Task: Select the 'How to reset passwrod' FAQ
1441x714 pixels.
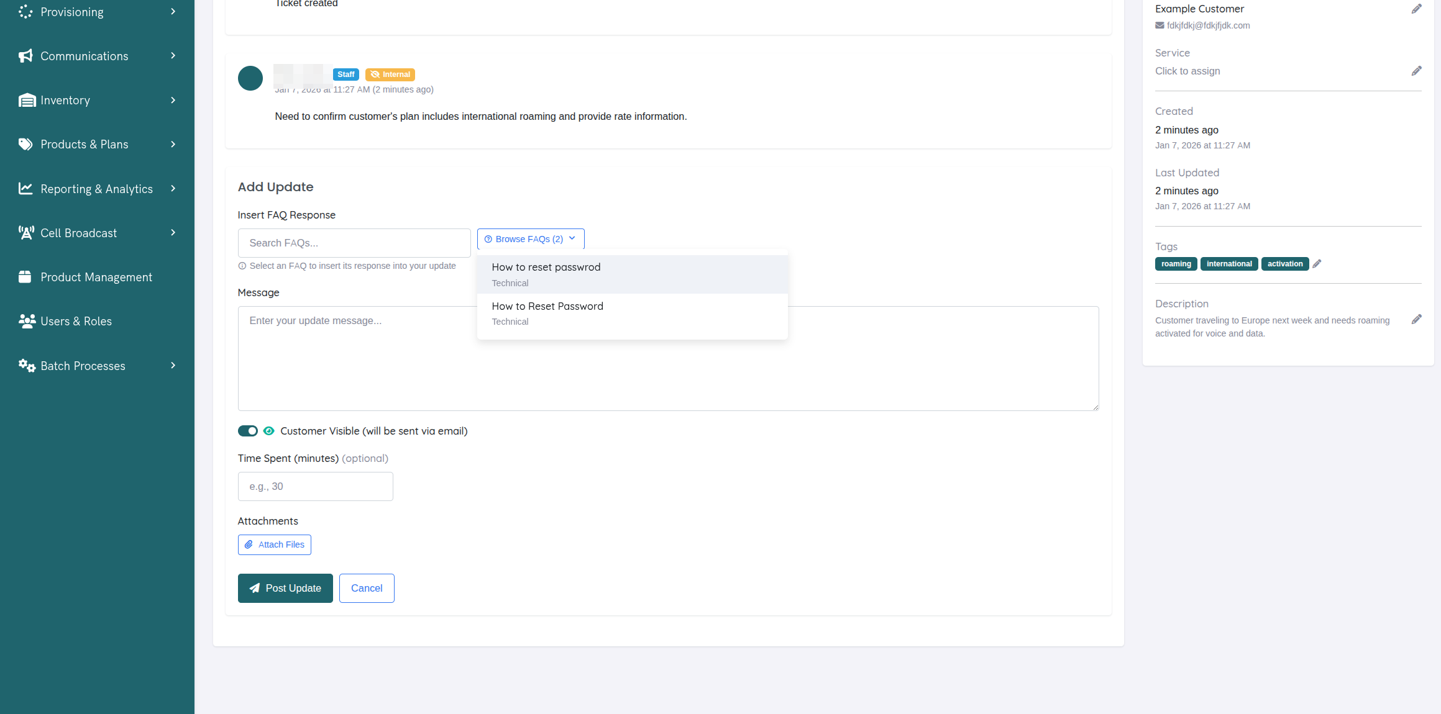Action: [x=633, y=274]
